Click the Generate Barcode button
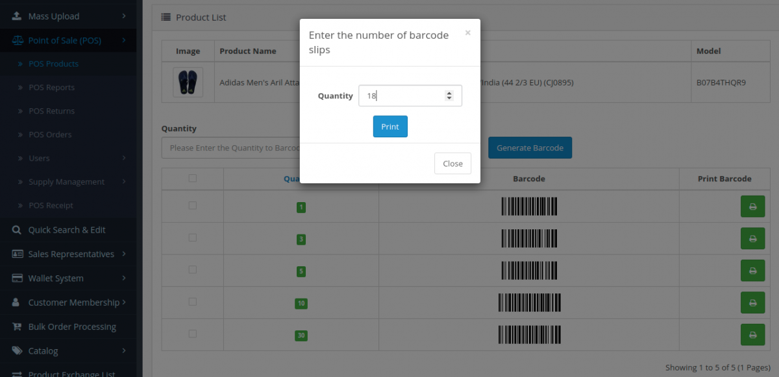This screenshot has height=377, width=779. point(530,148)
